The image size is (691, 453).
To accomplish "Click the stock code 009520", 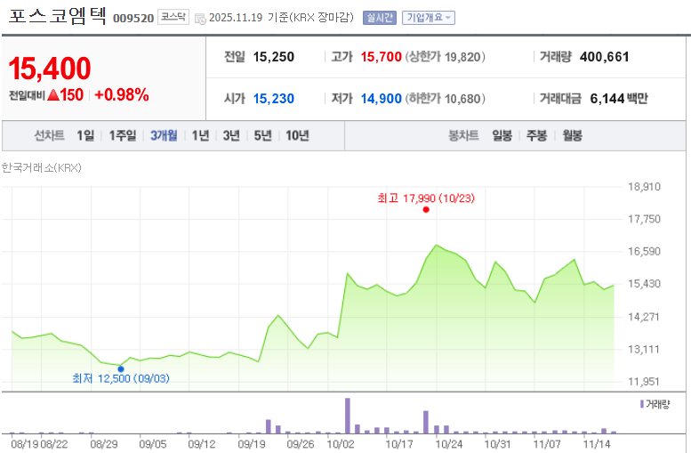I will point(133,18).
